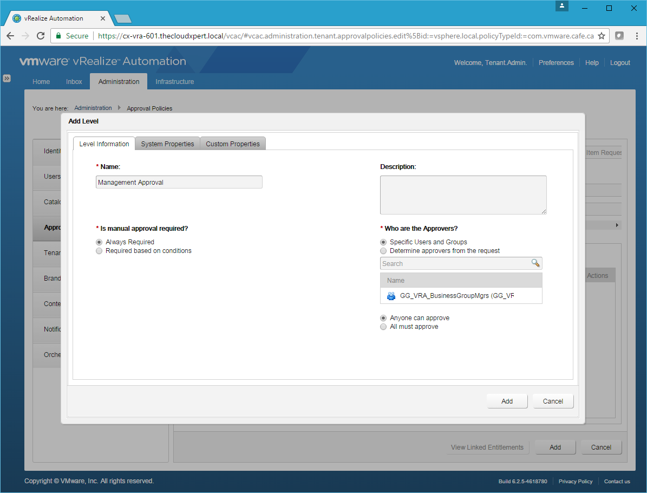Choose Determine approvers from the request
This screenshot has width=647, height=493.
pos(383,251)
